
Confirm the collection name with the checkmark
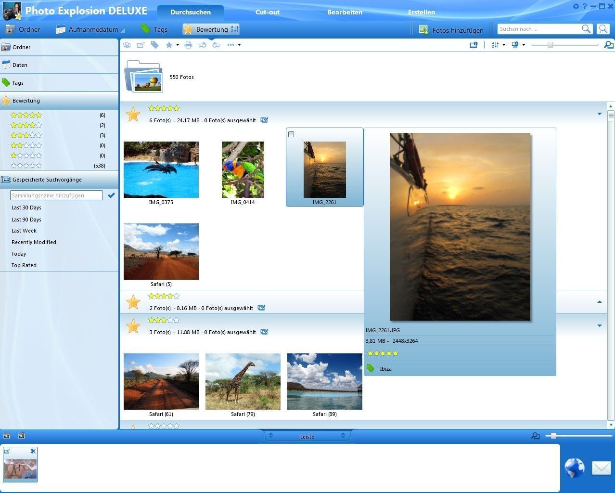pyautogui.click(x=111, y=195)
